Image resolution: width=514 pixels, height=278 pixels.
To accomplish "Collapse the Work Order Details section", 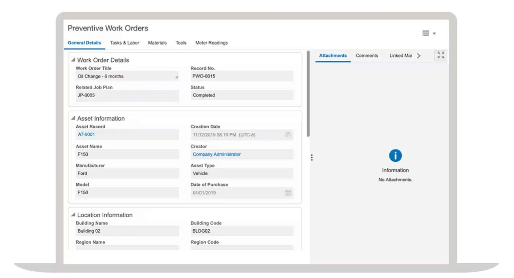I will click(73, 60).
